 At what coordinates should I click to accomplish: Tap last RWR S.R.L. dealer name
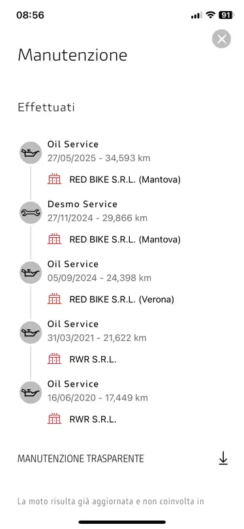point(93,419)
